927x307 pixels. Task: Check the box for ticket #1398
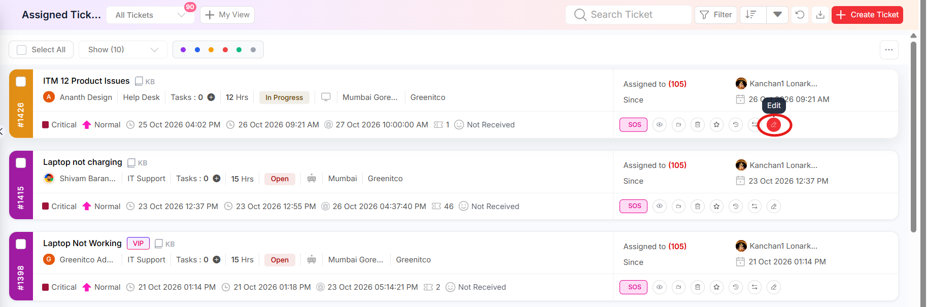[21, 244]
